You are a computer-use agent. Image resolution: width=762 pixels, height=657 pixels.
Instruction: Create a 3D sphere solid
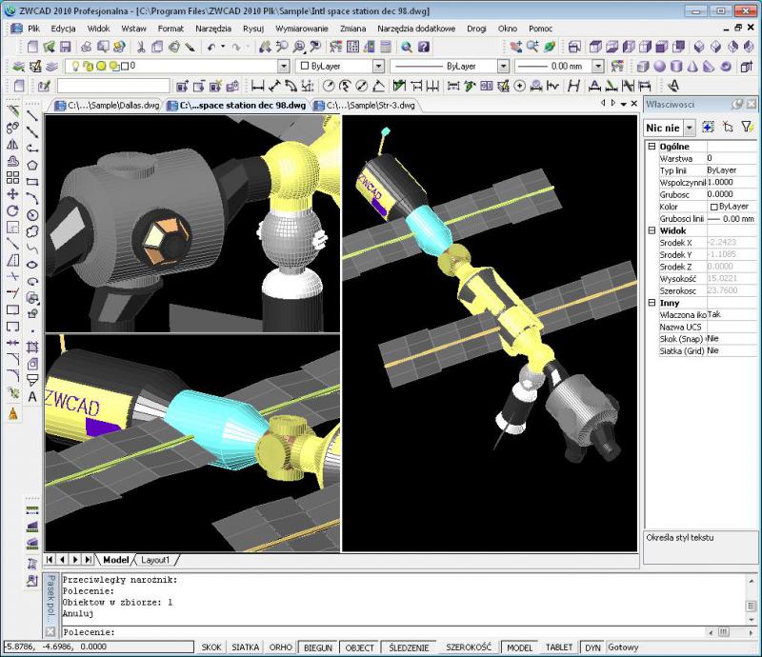659,66
